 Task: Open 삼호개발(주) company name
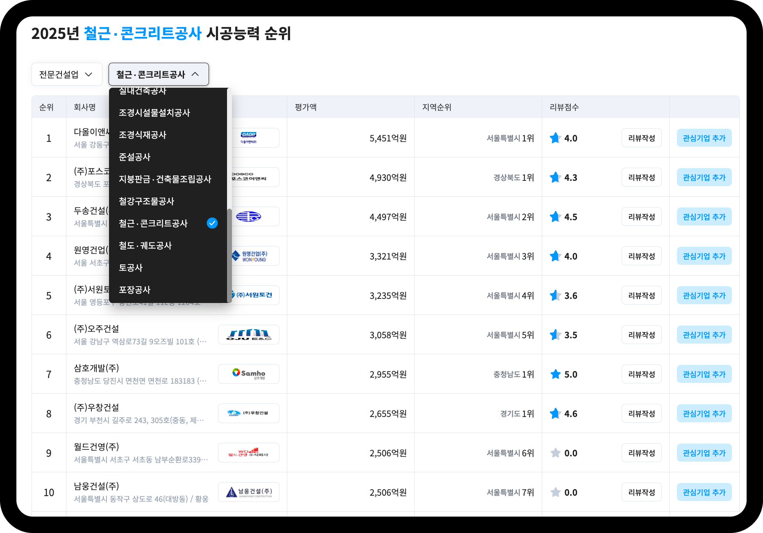tap(96, 368)
